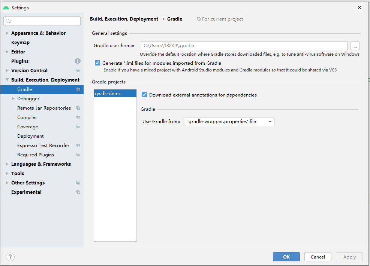Click the 'For current project' indicator in the header
The width and height of the screenshot is (370, 266).
[220, 19]
